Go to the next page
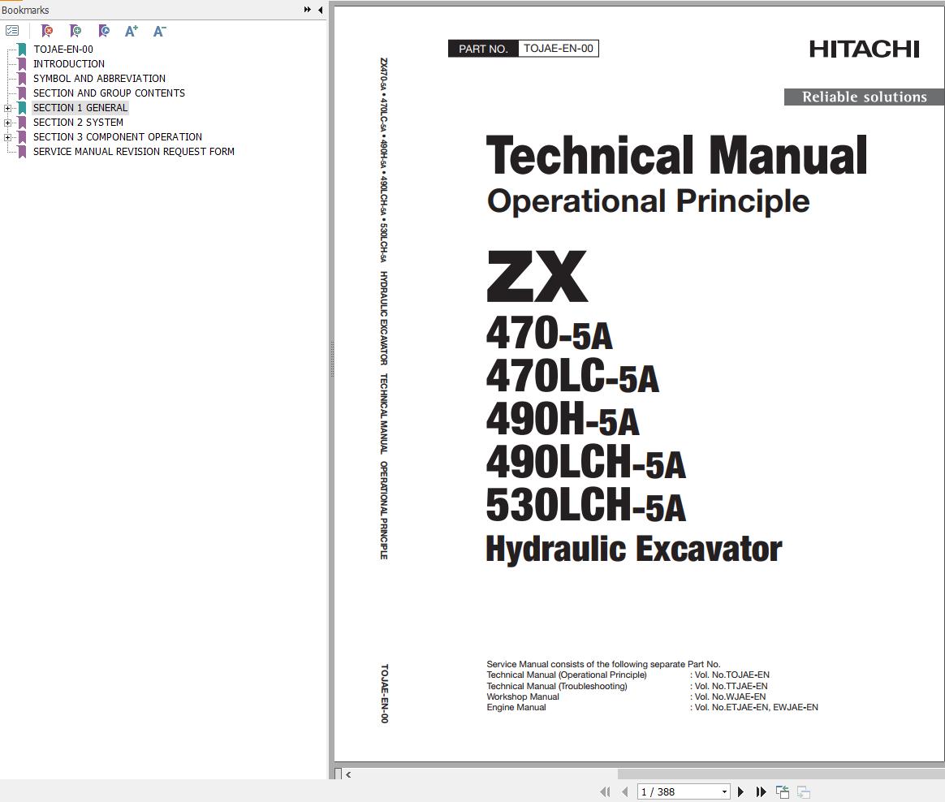Viewport: 945px width, 802px height. point(740,791)
